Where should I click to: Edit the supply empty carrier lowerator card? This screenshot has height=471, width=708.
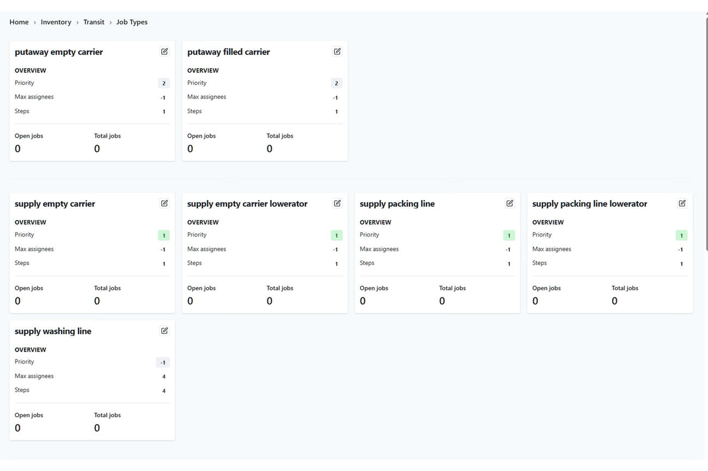pos(337,203)
